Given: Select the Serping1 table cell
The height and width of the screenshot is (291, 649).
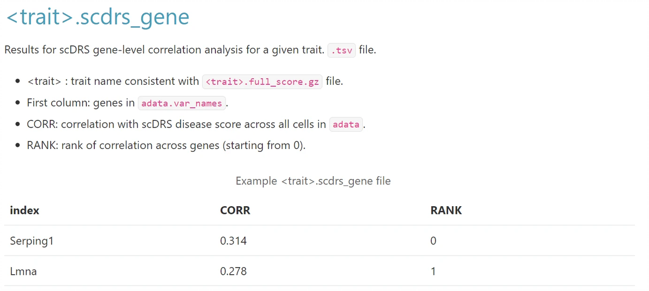Looking at the screenshot, I should coord(32,241).
